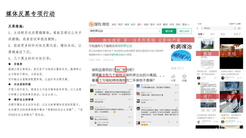
Task: Click the bullet heading 价格贵
Action: coord(18,64)
